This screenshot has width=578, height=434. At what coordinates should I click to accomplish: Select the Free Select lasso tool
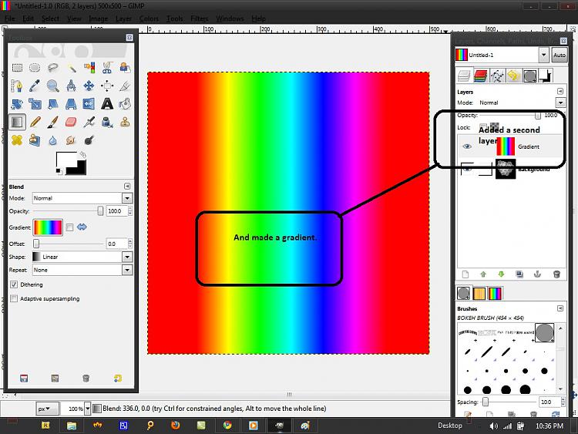(x=52, y=68)
